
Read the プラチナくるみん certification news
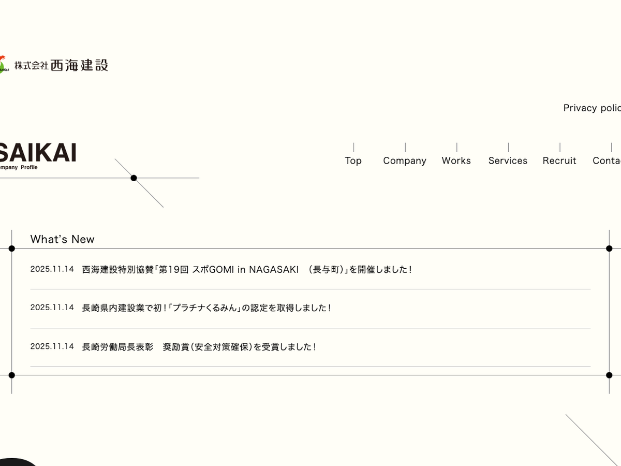[x=206, y=308]
